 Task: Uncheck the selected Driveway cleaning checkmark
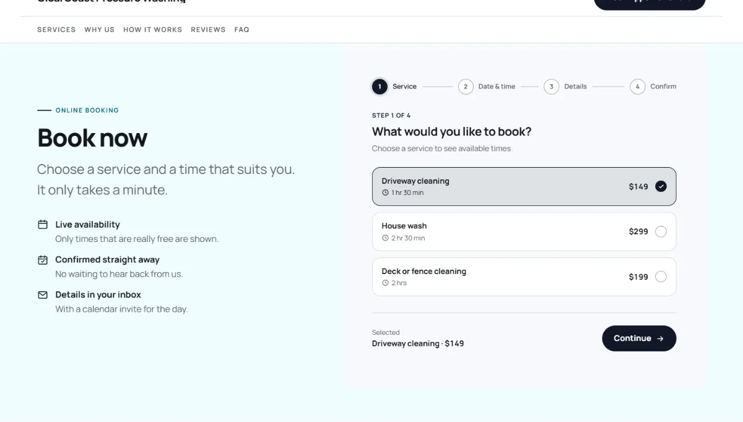click(661, 186)
